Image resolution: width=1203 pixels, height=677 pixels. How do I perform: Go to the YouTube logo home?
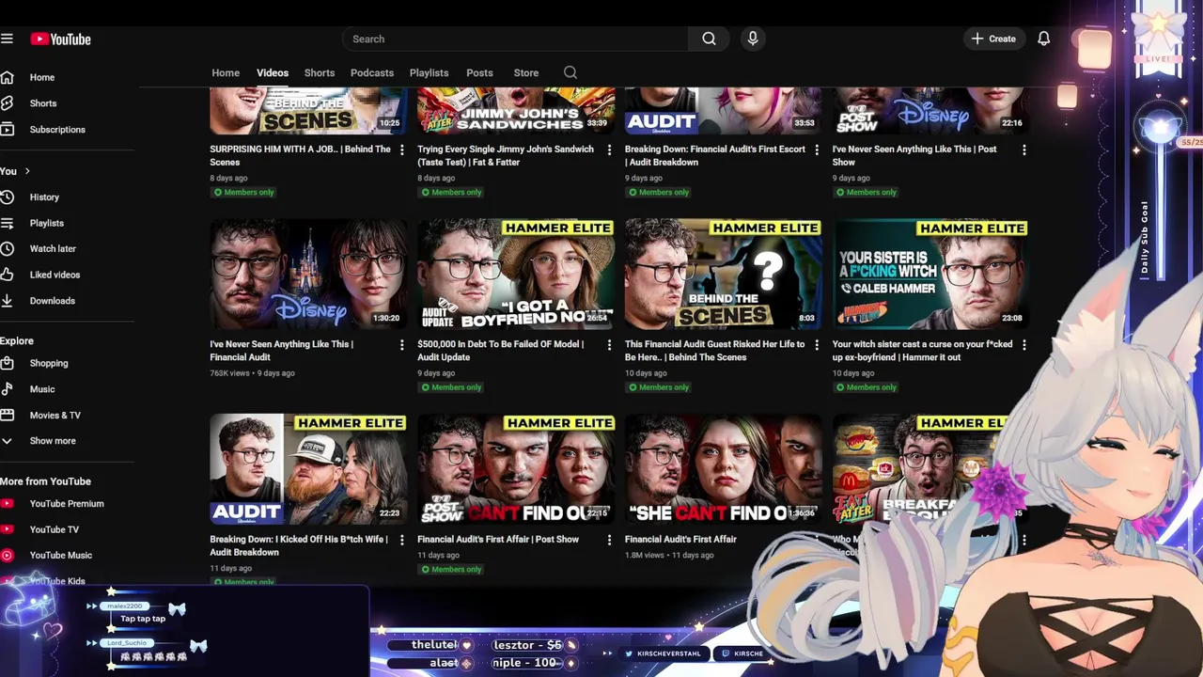(x=60, y=39)
